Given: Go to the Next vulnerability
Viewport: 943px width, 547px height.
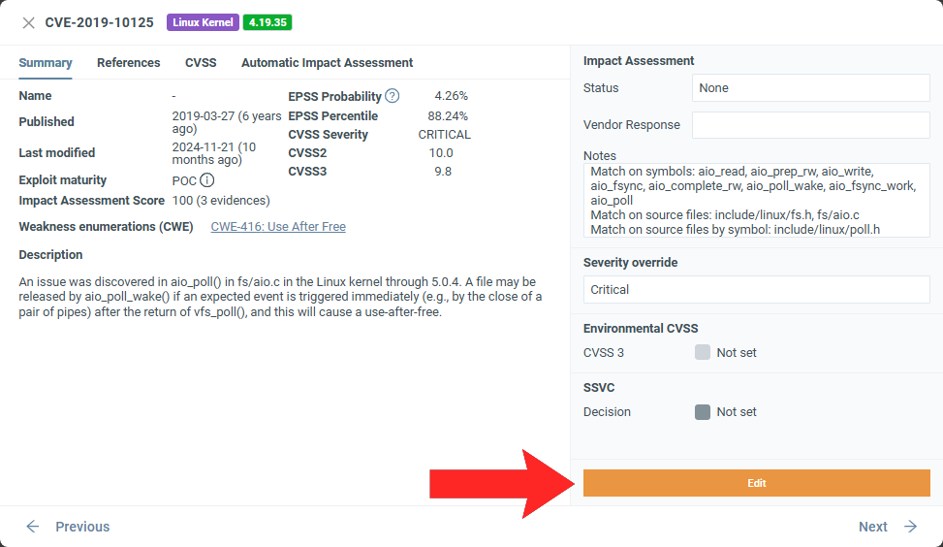Looking at the screenshot, I should click(873, 527).
